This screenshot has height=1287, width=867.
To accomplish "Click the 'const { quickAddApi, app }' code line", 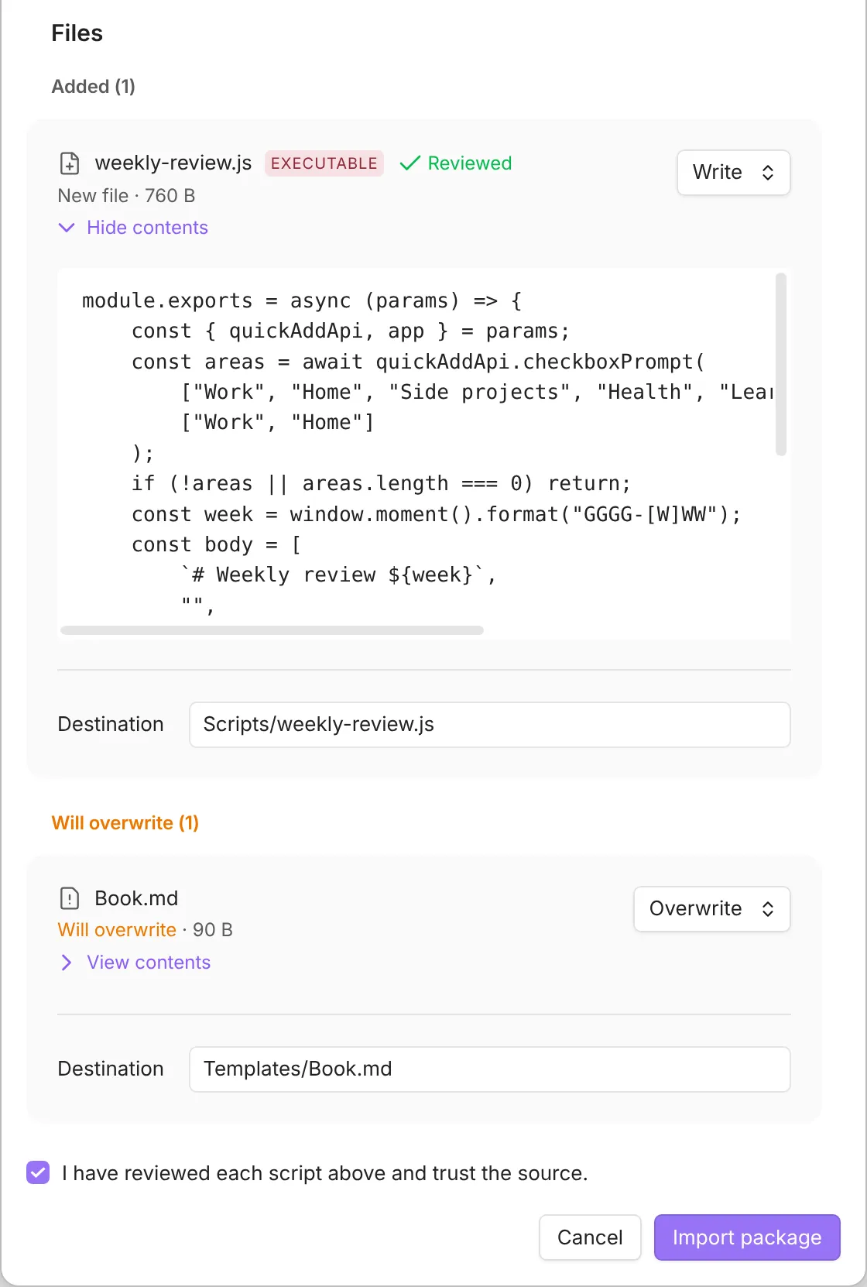I will click(351, 331).
